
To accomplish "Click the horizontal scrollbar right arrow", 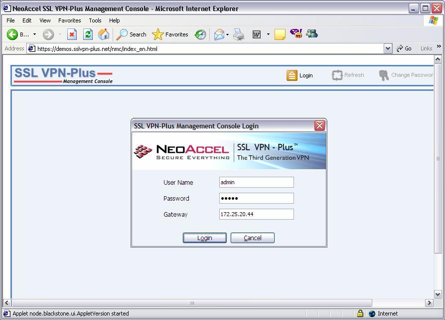I will pyautogui.click(x=429, y=303).
